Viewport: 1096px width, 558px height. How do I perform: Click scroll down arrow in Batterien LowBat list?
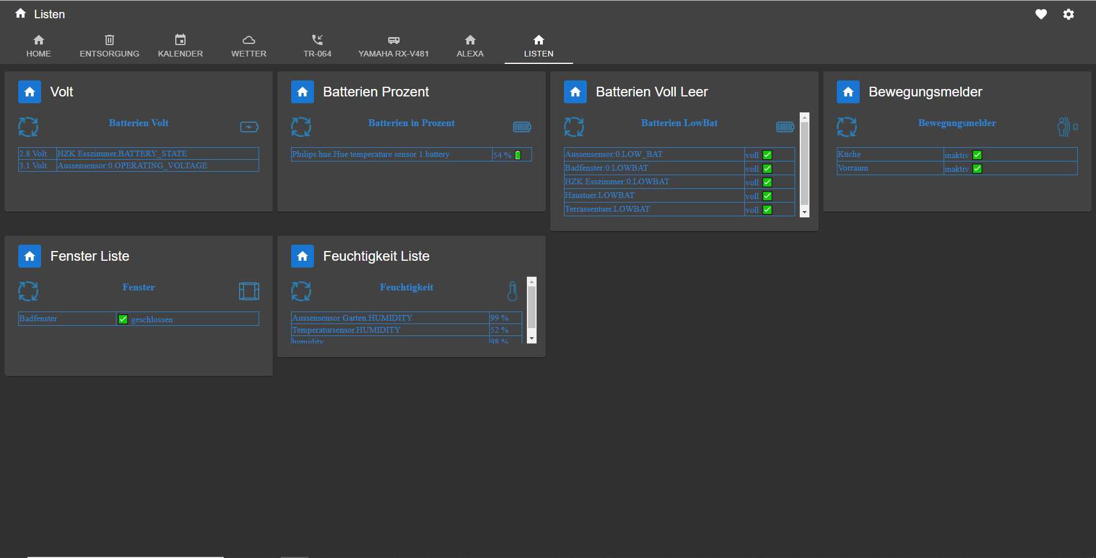(x=804, y=212)
